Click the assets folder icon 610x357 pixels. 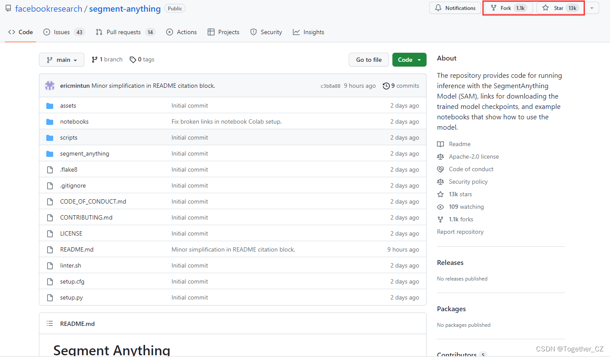click(x=50, y=105)
